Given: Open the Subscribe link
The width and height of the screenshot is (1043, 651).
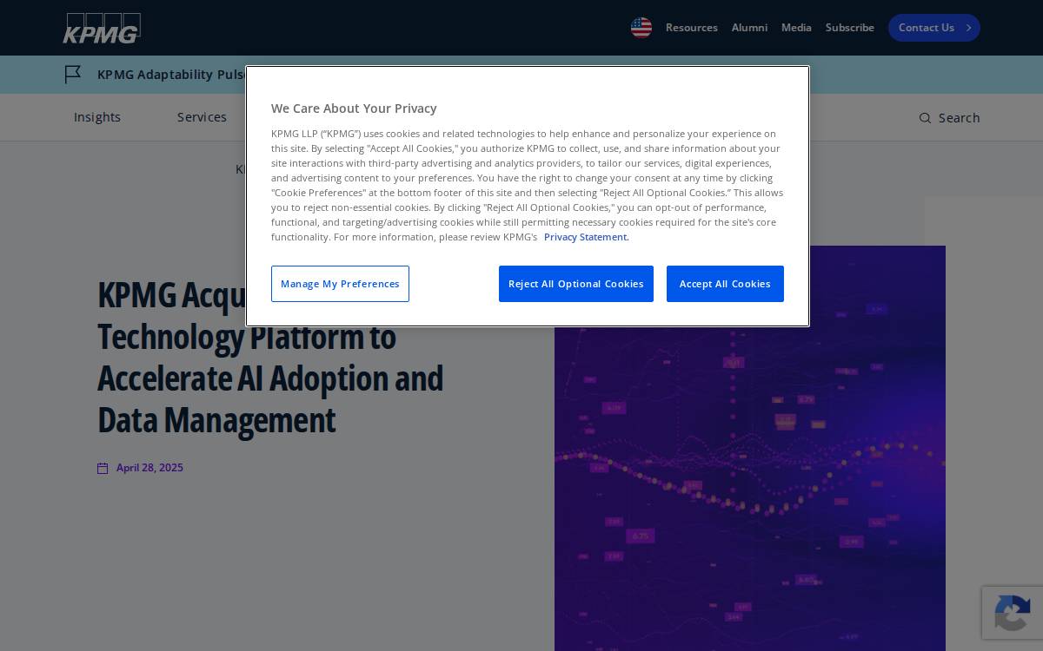Looking at the screenshot, I should [x=850, y=28].
